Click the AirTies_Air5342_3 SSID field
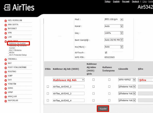 coord(68,94)
